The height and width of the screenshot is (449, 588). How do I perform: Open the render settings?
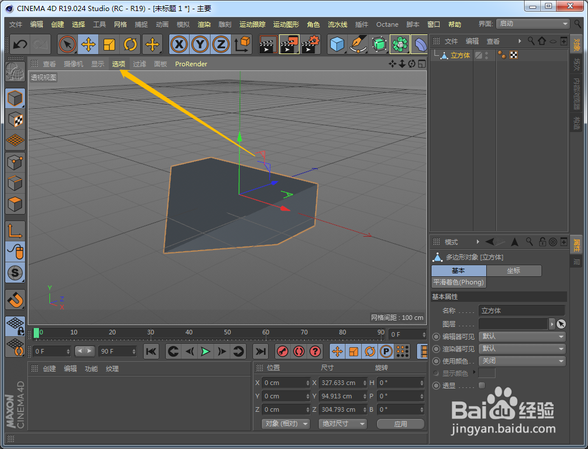coord(310,45)
